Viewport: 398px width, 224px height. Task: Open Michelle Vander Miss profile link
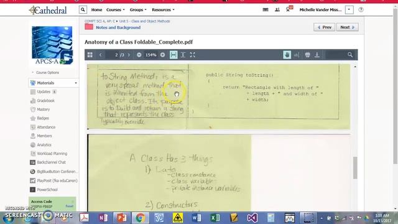tap(320, 10)
